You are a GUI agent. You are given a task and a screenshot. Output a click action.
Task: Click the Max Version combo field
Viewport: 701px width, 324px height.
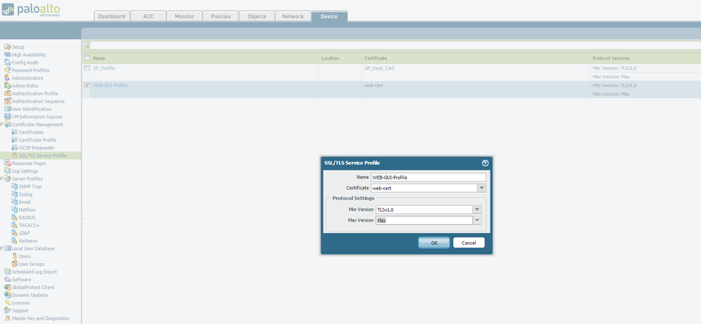tap(425, 220)
